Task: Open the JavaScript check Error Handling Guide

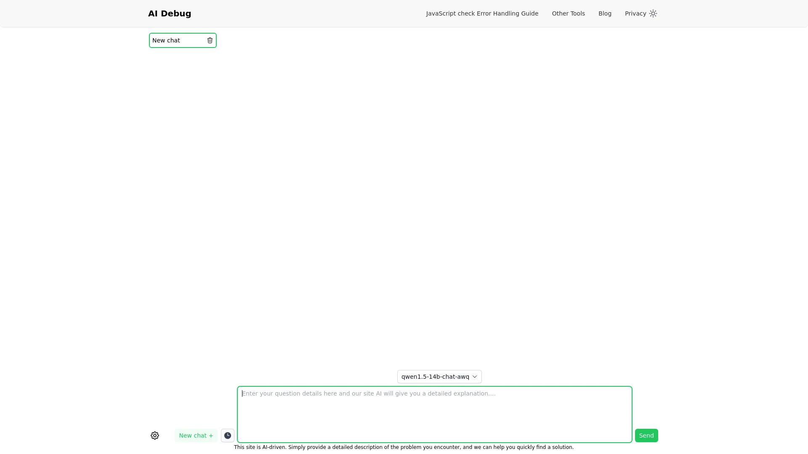Action: 482,13
